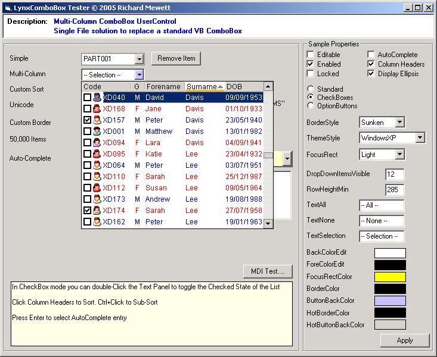437x357 pixels.
Task: Open the Simple PART001 combo box
Action: [139, 59]
